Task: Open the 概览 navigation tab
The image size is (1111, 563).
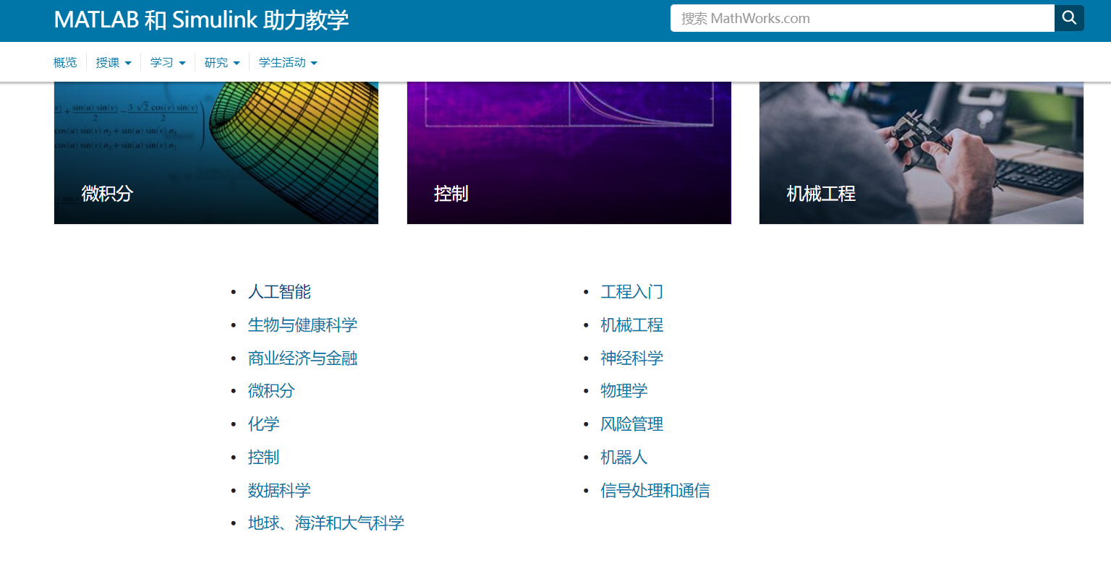Action: point(65,63)
